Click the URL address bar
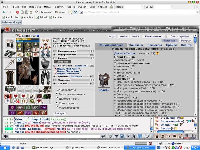 138,12
